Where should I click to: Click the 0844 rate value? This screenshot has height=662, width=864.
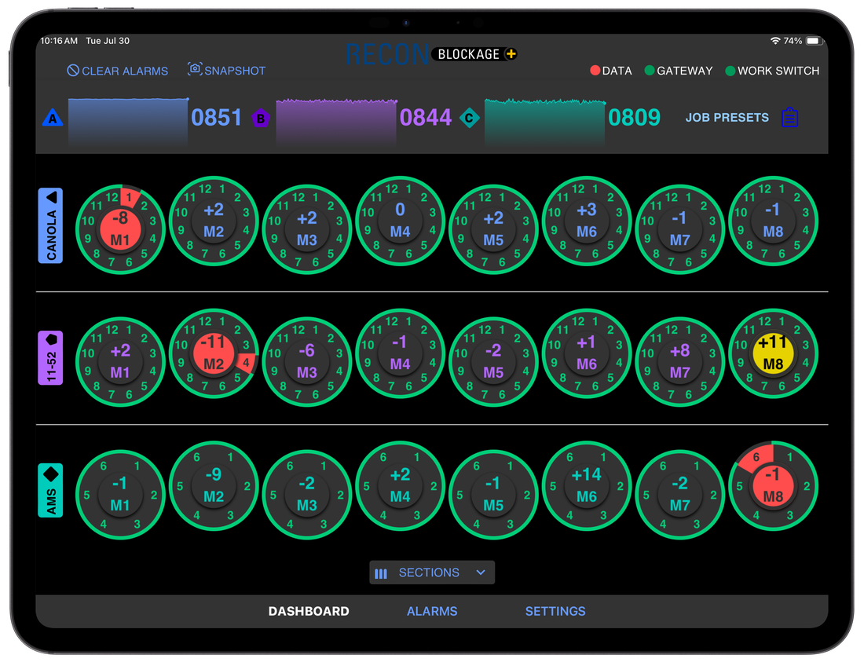426,117
